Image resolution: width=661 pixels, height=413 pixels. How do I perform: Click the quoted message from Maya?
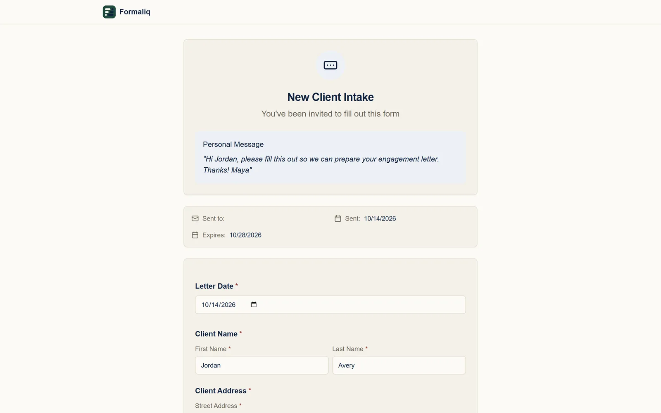(x=321, y=164)
